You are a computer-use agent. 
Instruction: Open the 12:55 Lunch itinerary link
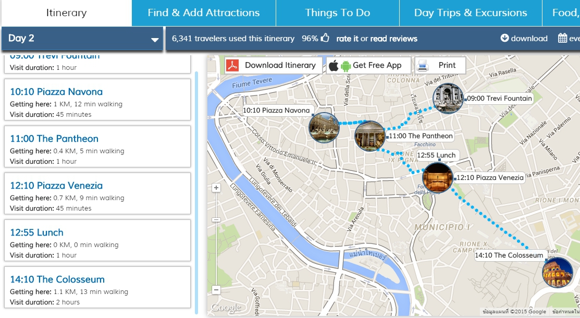(x=36, y=233)
